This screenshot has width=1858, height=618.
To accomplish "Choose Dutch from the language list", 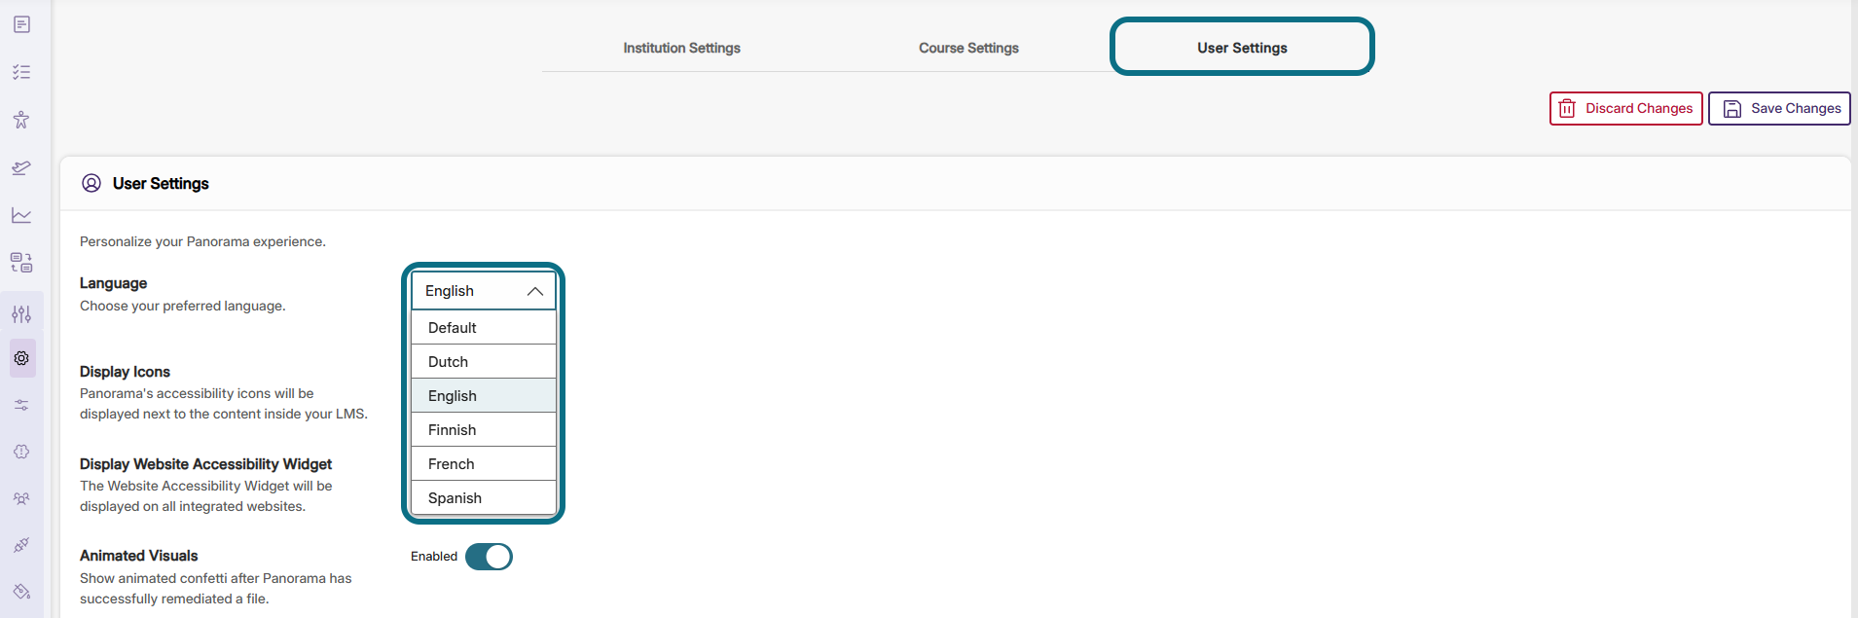I will pos(484,362).
